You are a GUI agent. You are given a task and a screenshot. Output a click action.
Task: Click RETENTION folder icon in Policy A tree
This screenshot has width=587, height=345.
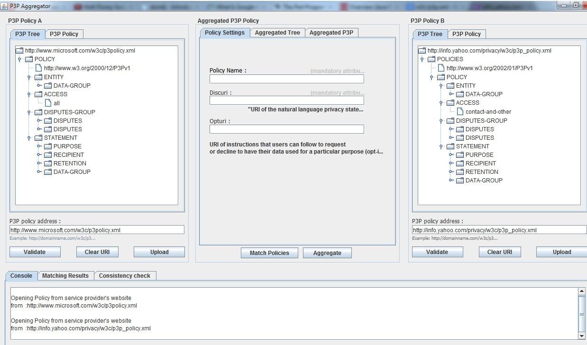point(48,163)
